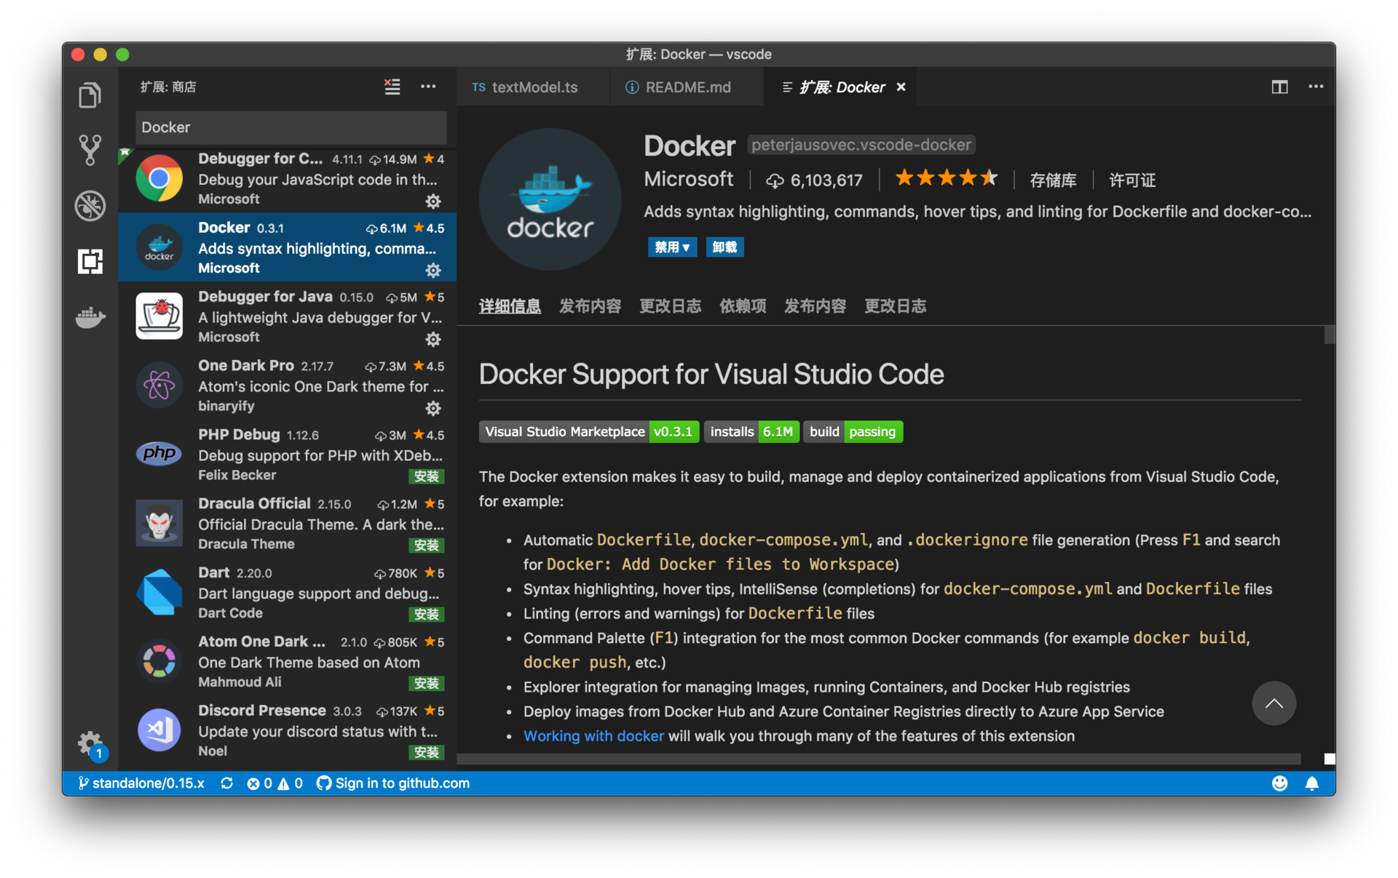Click the notifications bell in status bar
Viewport: 1398px width, 878px height.
[x=1311, y=783]
